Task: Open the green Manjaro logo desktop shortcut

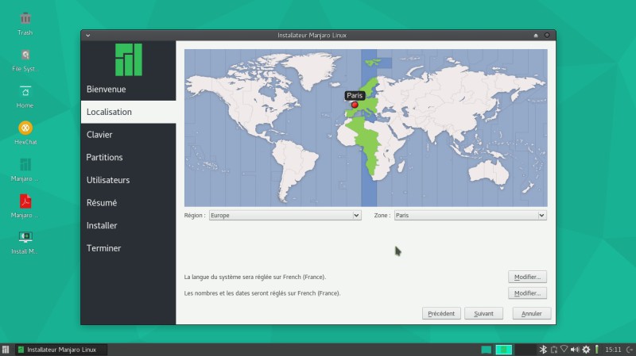Action: 25,165
